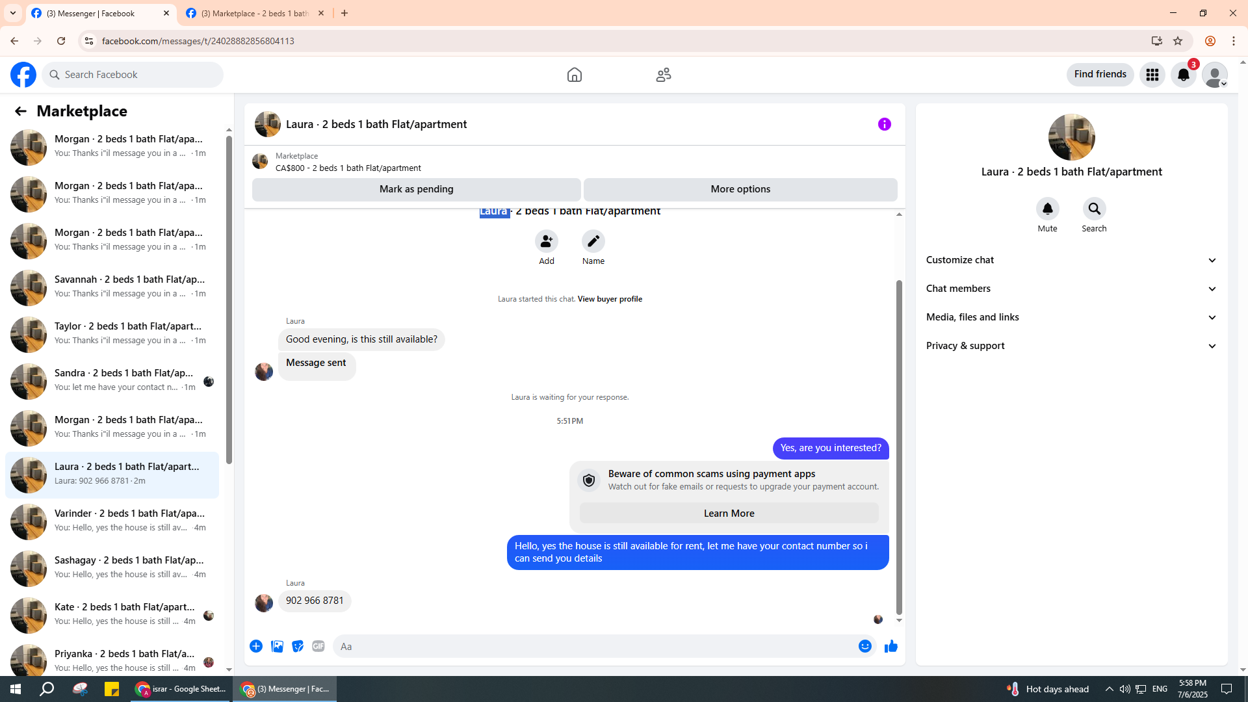Switch to the Messenger browser tab
Screen dimensions: 1248x702
coord(101,14)
